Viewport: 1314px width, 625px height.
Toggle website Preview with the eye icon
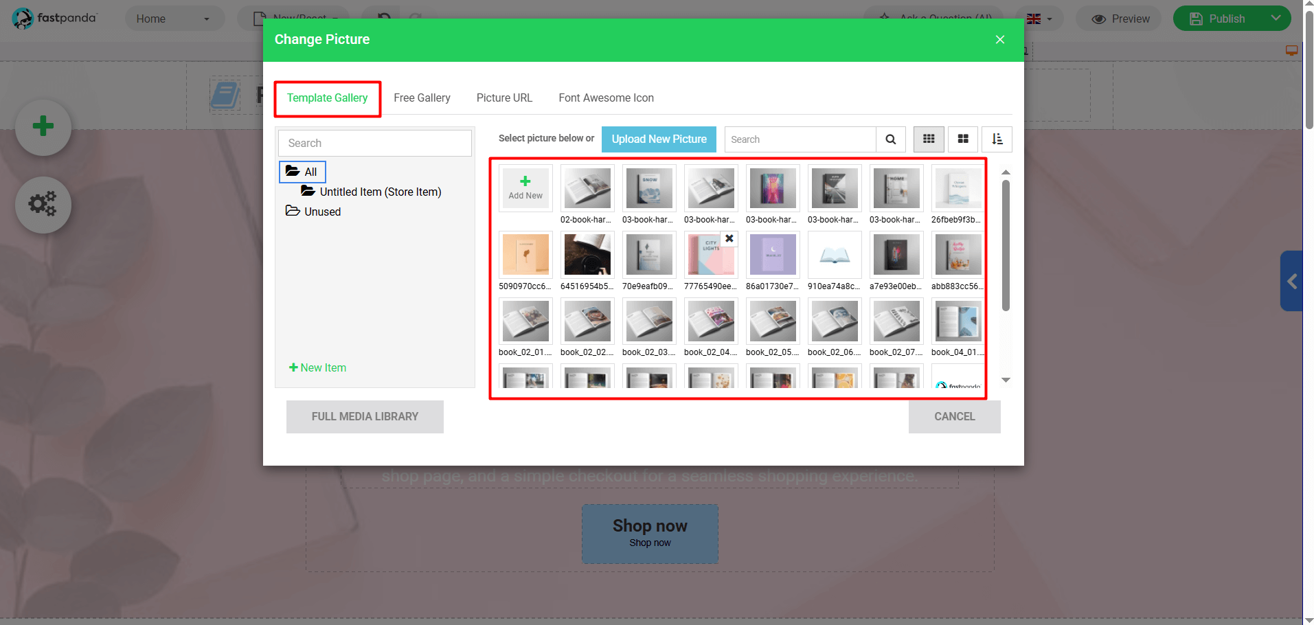pyautogui.click(x=1118, y=19)
